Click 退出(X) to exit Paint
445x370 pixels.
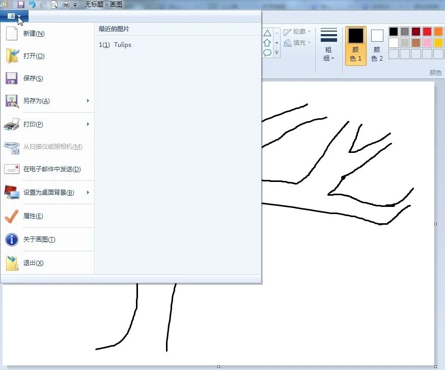33,263
